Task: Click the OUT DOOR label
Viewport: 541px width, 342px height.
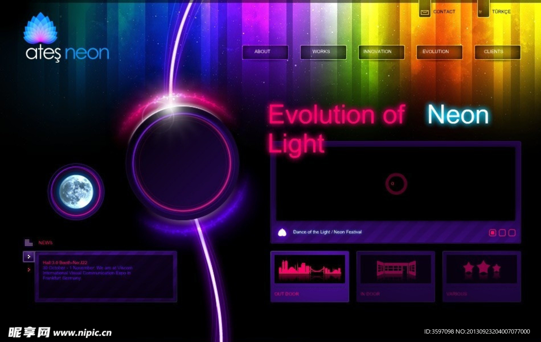Action: 286,294
